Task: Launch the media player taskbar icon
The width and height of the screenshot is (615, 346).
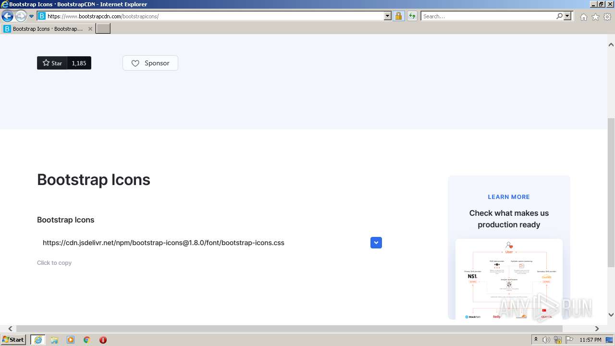Action: click(71, 340)
